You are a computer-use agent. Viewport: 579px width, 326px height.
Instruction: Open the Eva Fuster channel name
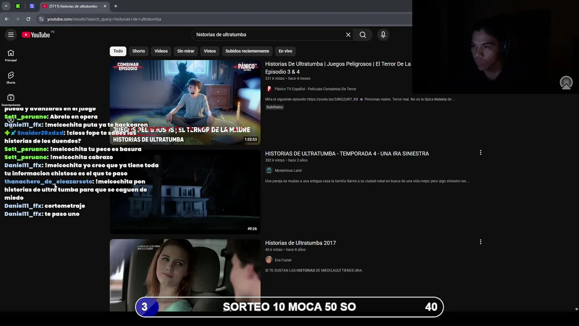(283, 260)
